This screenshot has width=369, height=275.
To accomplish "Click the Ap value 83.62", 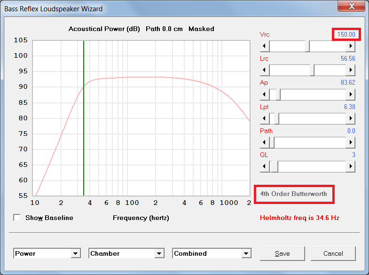I will (x=348, y=83).
